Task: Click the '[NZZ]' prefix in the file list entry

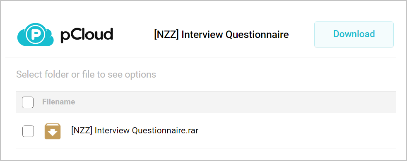Action: point(82,131)
